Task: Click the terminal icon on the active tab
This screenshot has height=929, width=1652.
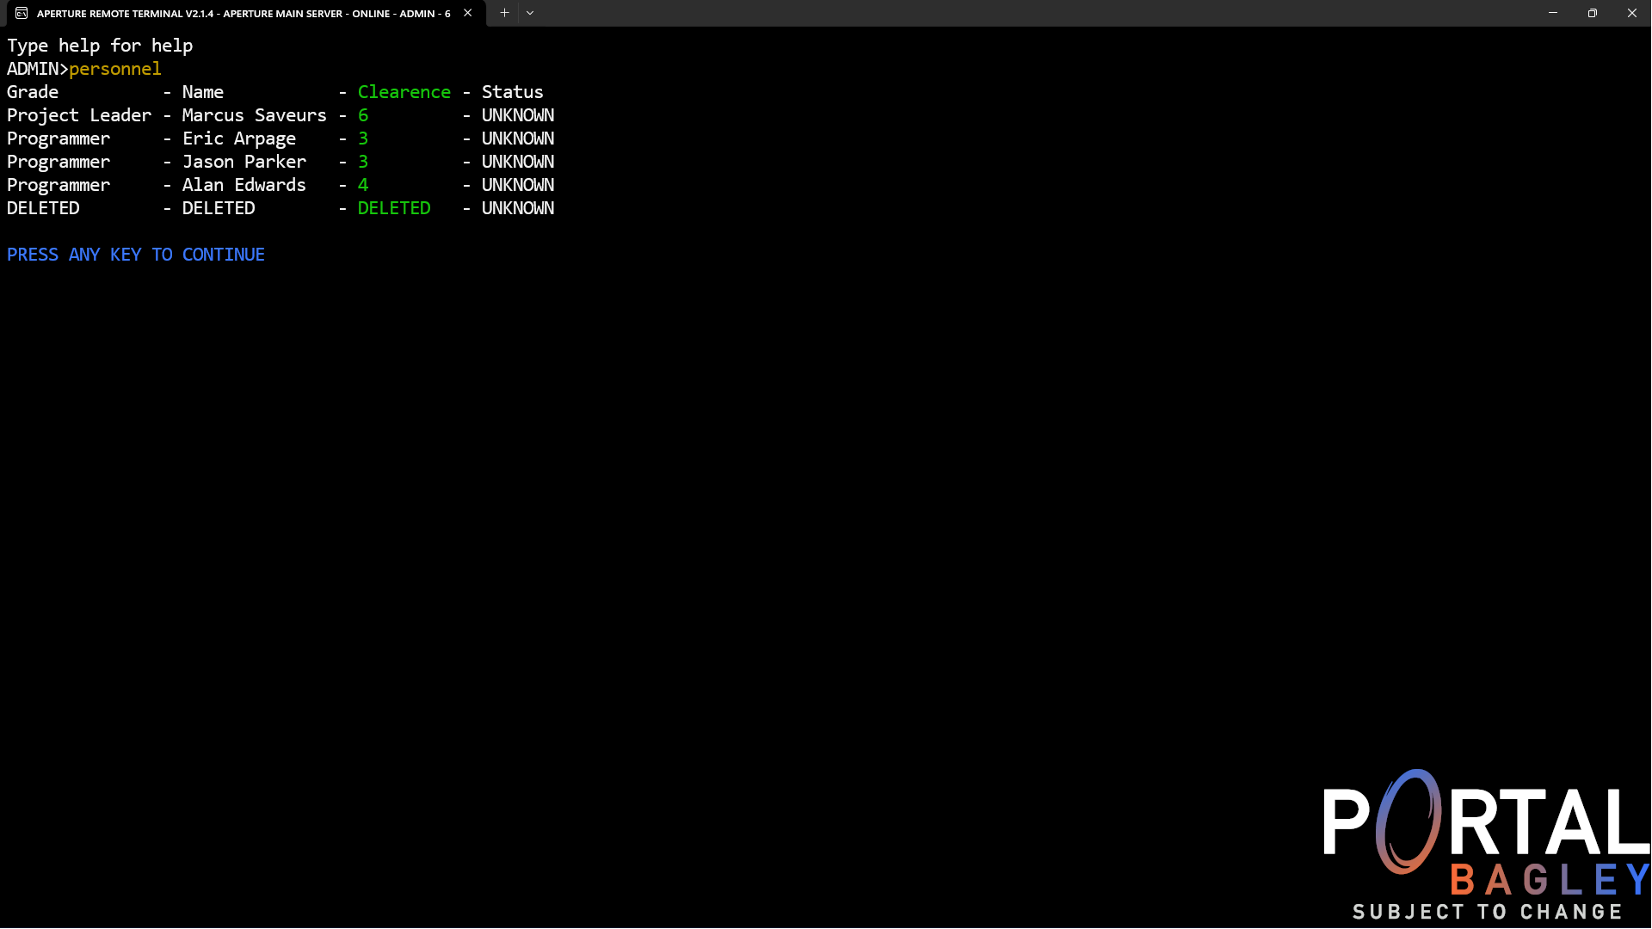Action: pyautogui.click(x=22, y=13)
